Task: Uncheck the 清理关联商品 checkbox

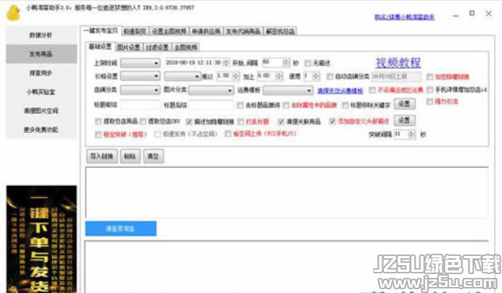Action: click(281, 122)
